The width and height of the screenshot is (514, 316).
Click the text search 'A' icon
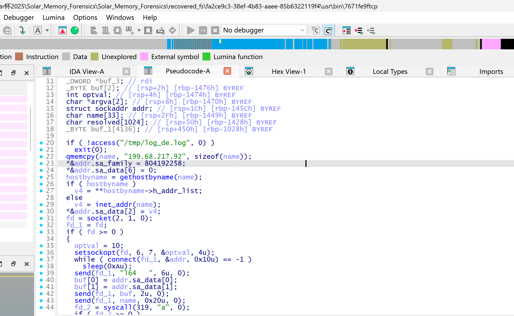pos(38,31)
